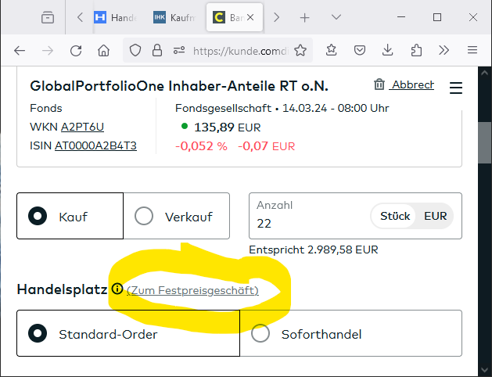Switch the unit toggle to EUR

tap(436, 216)
